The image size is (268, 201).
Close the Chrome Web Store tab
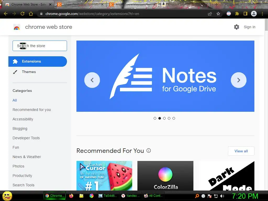[50, 4]
